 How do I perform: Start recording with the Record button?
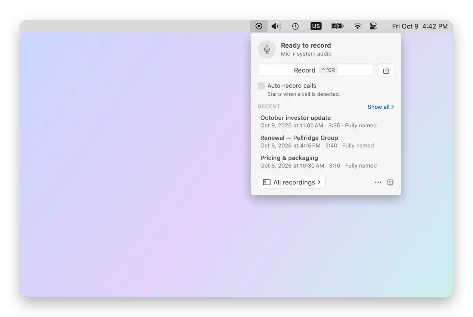[x=316, y=70]
